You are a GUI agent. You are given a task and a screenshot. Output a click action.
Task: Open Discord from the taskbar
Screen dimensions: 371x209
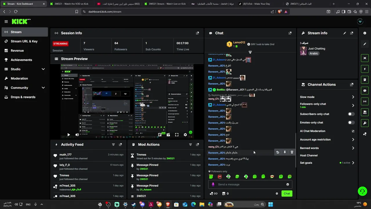pos(142,204)
